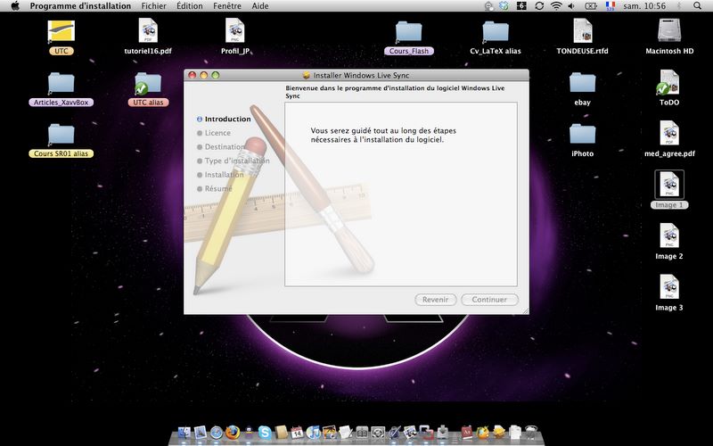Open the Programme d'installation menu
Image resolution: width=713 pixels, height=446 pixels.
point(80,6)
